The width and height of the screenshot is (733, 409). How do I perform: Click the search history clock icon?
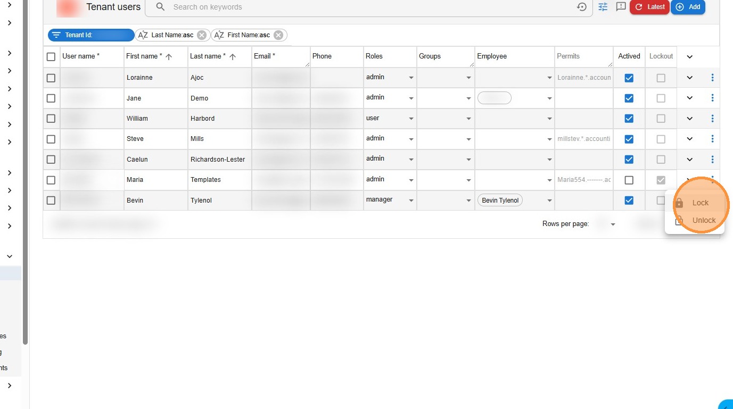click(x=582, y=7)
